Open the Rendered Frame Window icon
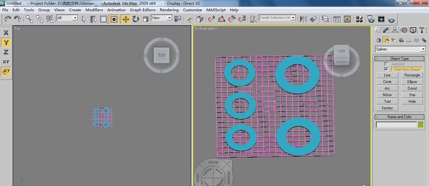This screenshot has height=186, width=429. coord(381,19)
